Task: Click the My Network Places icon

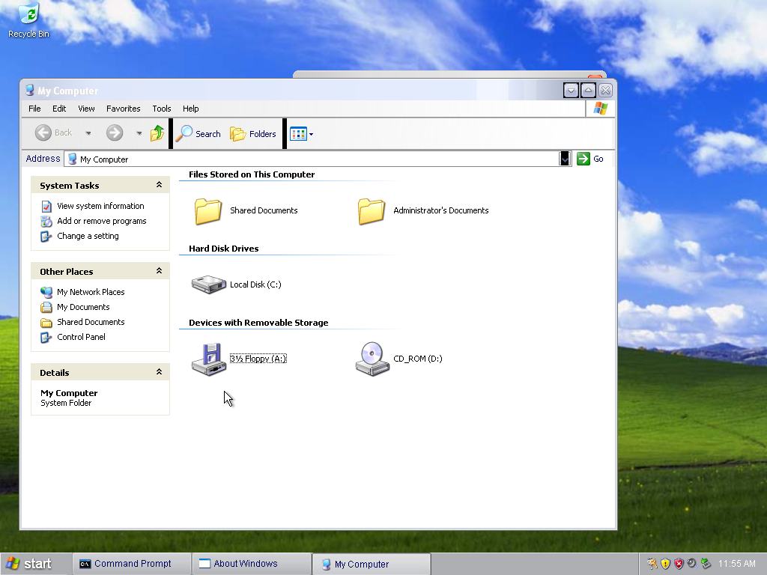Action: [x=46, y=293]
